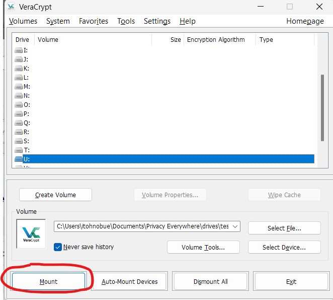
Task: Expand the volume path dropdown arrow
Action: (235, 226)
